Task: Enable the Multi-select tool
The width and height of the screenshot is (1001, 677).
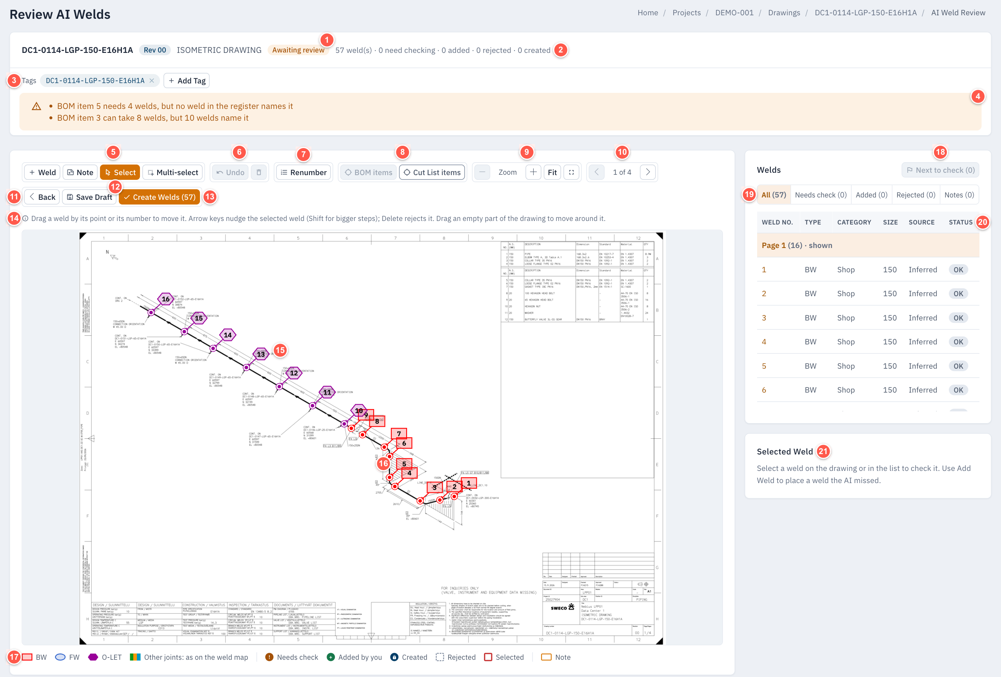Action: (173, 172)
